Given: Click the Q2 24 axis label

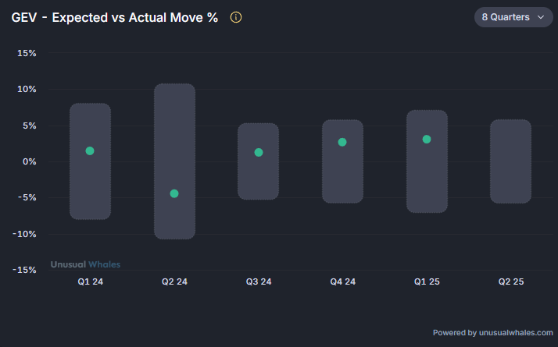Looking at the screenshot, I should (x=174, y=281).
